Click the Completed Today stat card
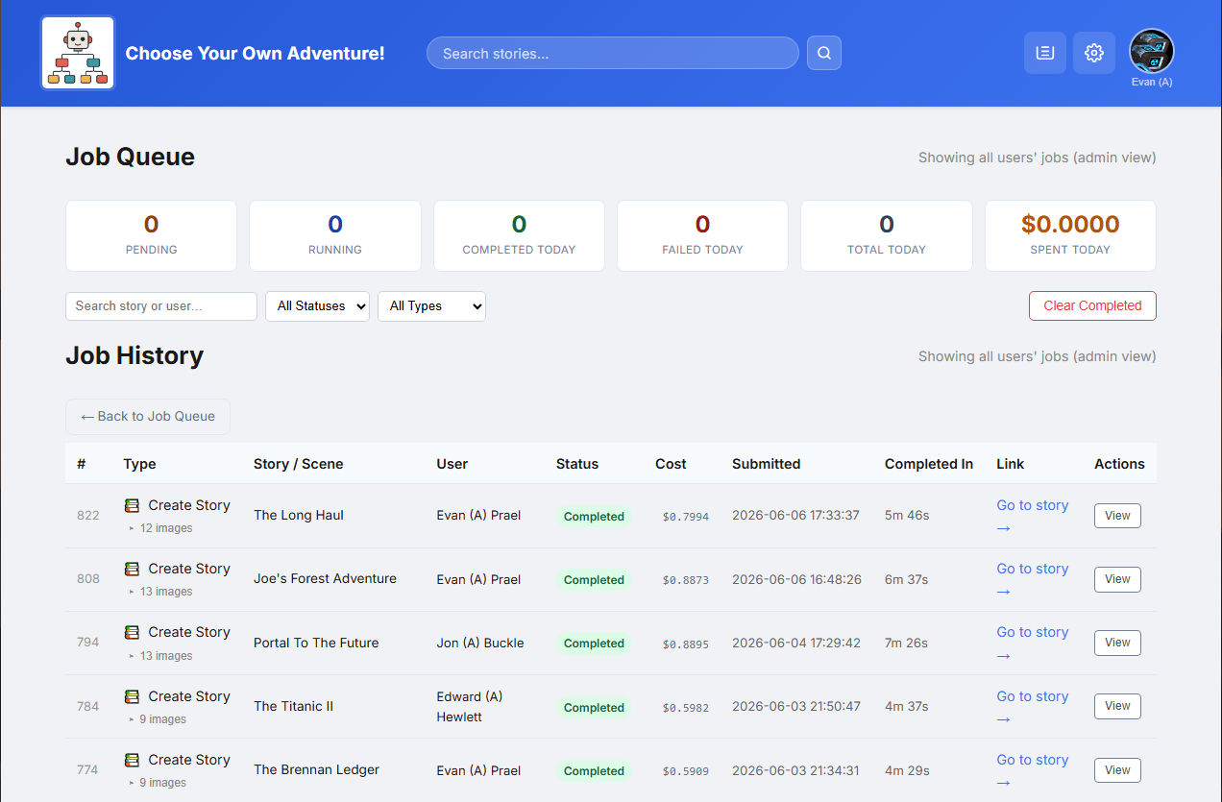This screenshot has height=802, width=1222. click(519, 235)
